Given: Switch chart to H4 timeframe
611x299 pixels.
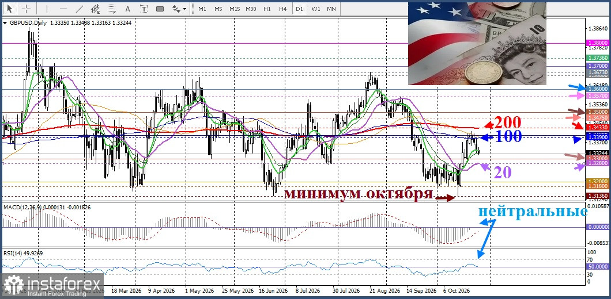Looking at the screenshot, I should [x=283, y=9].
